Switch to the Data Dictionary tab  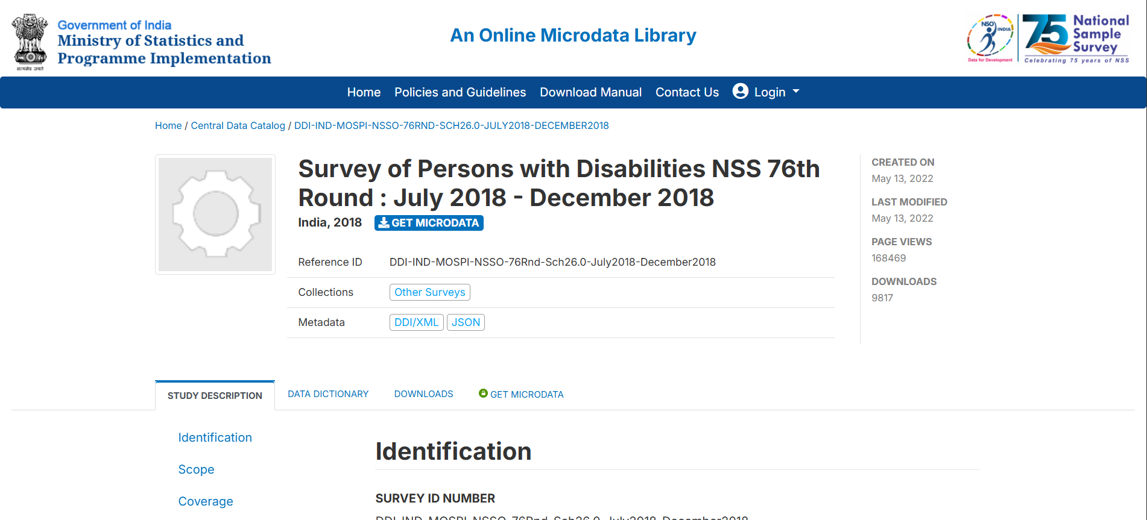[x=328, y=394]
